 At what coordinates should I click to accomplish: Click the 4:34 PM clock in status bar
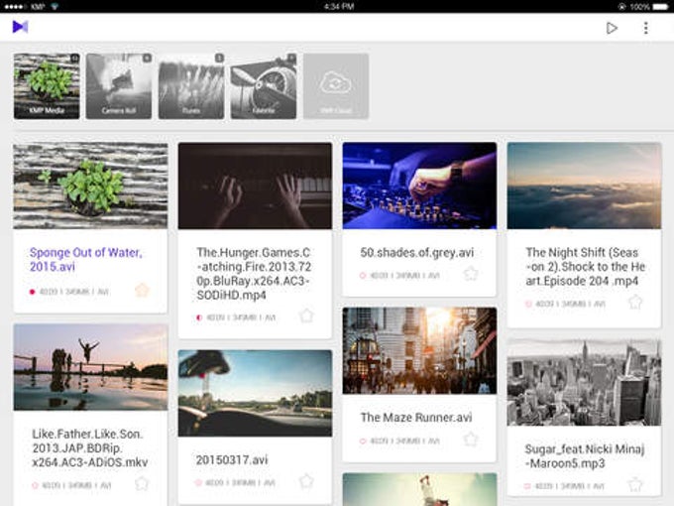(x=339, y=7)
